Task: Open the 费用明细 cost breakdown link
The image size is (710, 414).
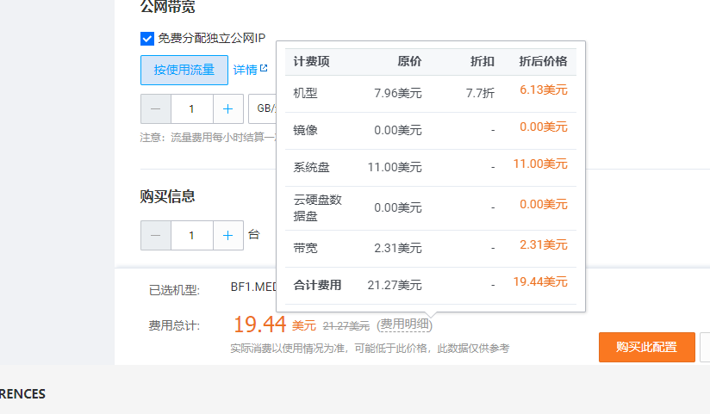Action: (x=405, y=324)
